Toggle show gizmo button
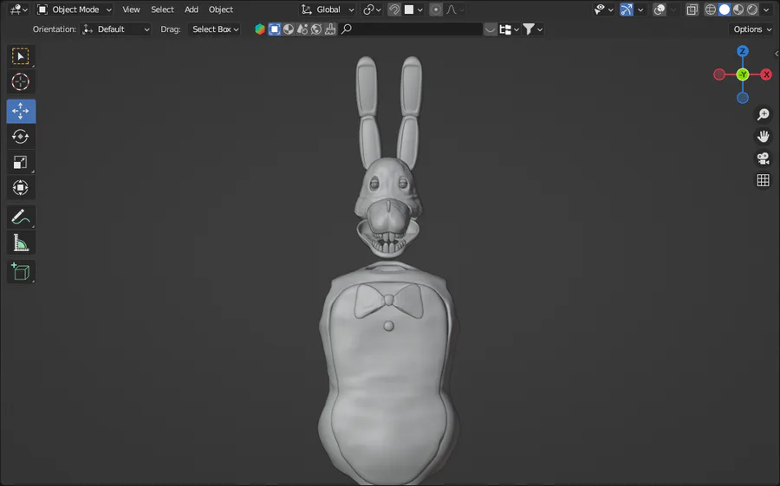 point(627,10)
